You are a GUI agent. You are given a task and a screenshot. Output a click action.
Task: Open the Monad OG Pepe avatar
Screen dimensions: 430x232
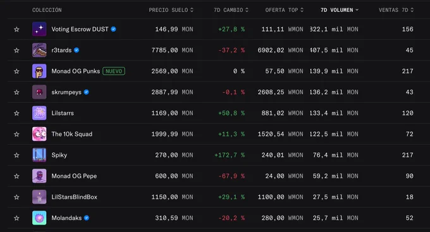[39, 176]
